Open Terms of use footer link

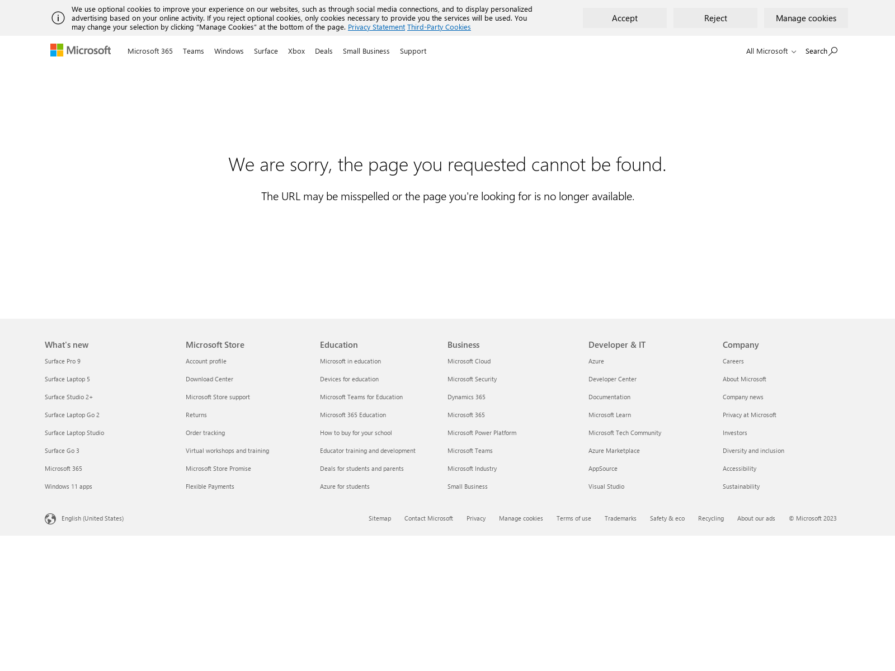tap(574, 518)
